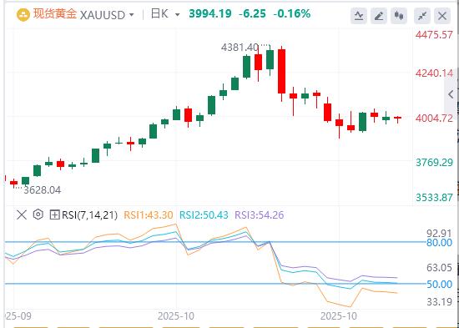Click the 4475.57 price axis label
Image resolution: width=459 pixels, height=328 pixels.
click(x=434, y=35)
